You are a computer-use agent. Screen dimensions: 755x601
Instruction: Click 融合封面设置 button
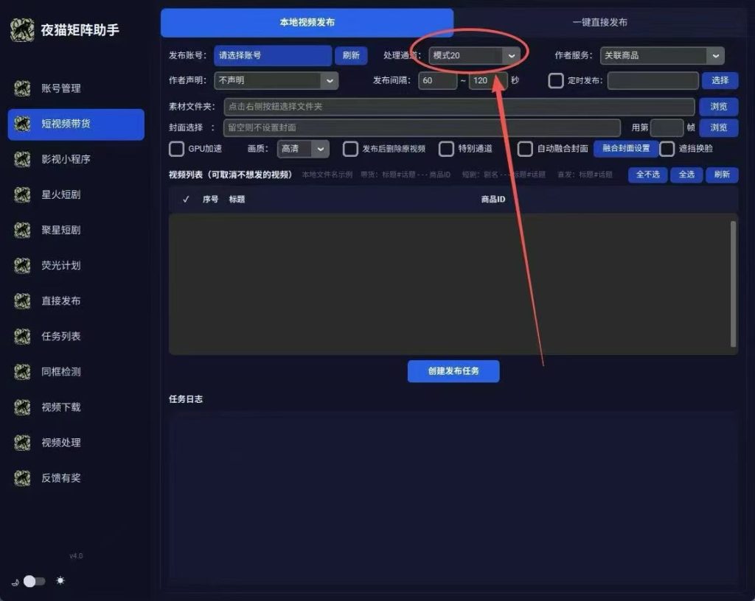coord(626,149)
